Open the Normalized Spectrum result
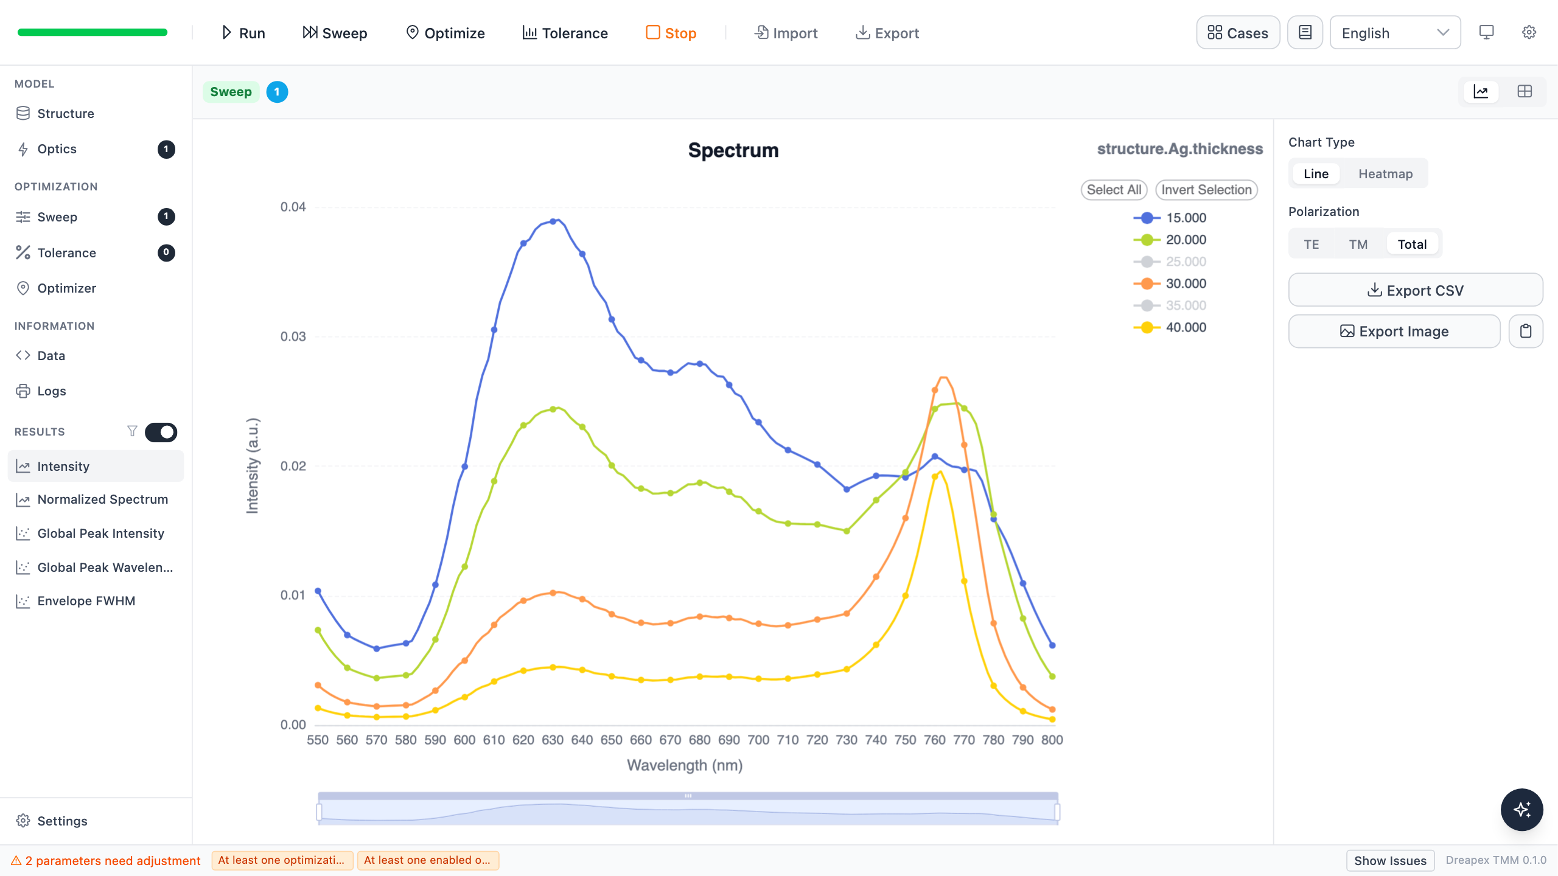The width and height of the screenshot is (1558, 876). (x=96, y=499)
